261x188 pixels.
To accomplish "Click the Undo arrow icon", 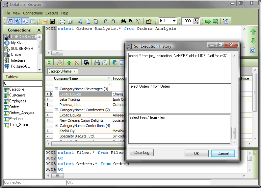I will click(105, 21).
